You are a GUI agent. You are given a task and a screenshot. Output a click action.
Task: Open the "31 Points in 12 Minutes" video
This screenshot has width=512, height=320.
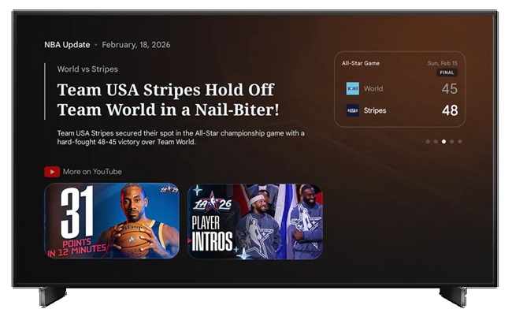112,221
